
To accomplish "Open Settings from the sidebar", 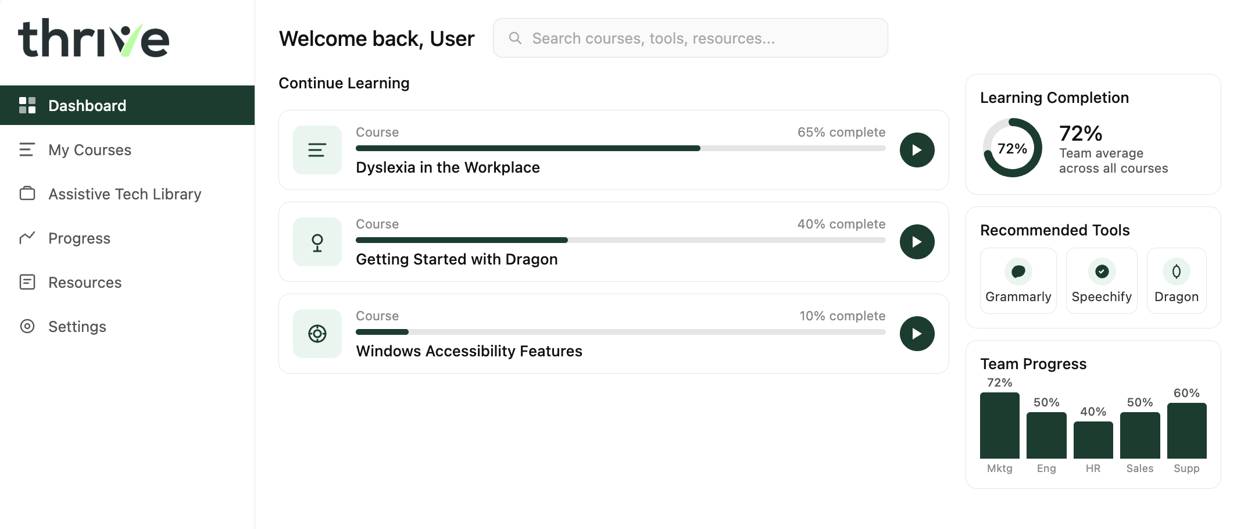I will point(77,327).
